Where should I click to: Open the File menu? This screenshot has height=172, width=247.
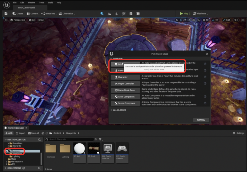(15, 3)
